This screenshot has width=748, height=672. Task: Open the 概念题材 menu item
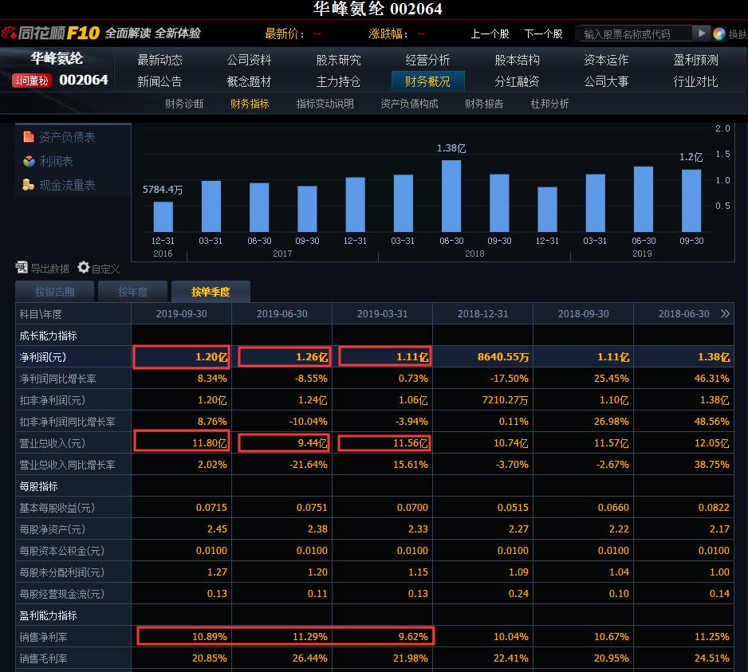coord(249,81)
